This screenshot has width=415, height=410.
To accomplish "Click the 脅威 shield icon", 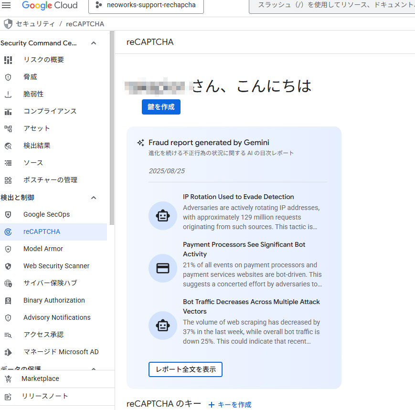I will click(x=8, y=77).
